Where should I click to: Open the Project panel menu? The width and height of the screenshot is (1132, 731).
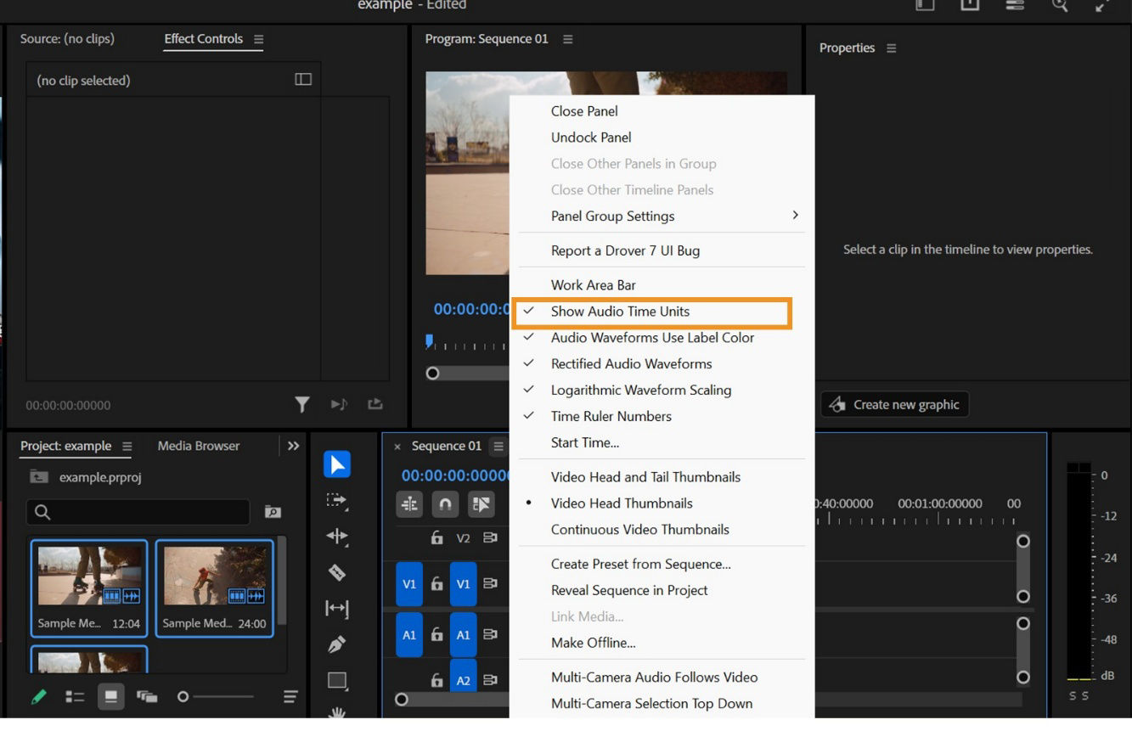(x=126, y=446)
